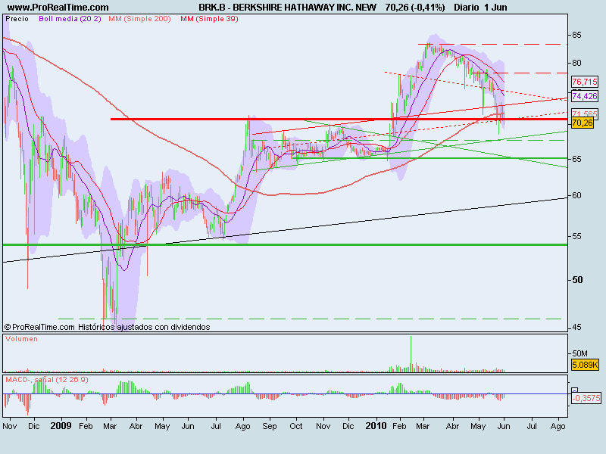Click the yellow 5.089K volume tag

point(585,365)
